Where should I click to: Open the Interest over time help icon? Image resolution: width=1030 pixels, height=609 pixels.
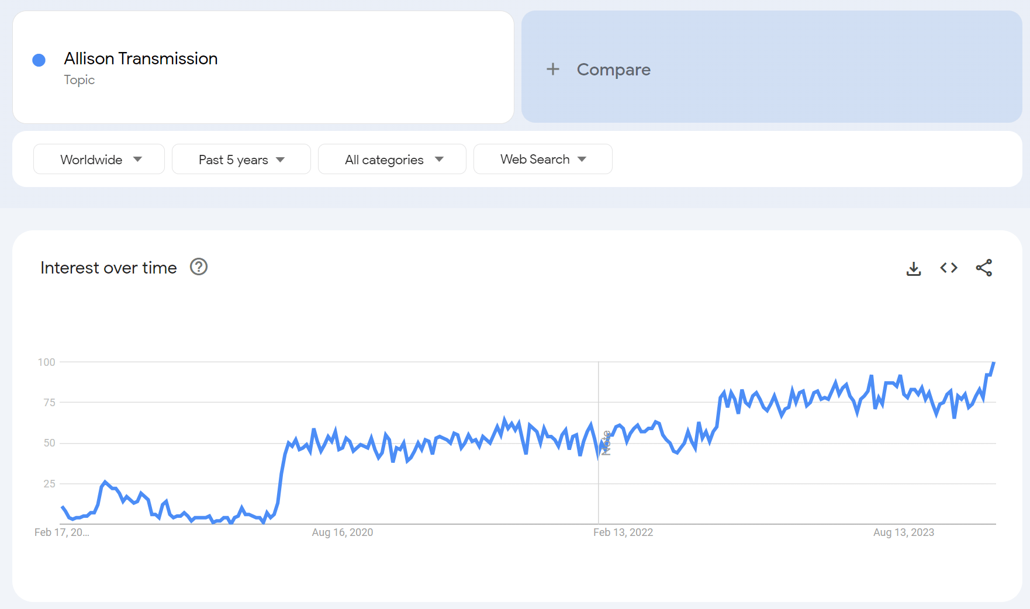pos(199,267)
